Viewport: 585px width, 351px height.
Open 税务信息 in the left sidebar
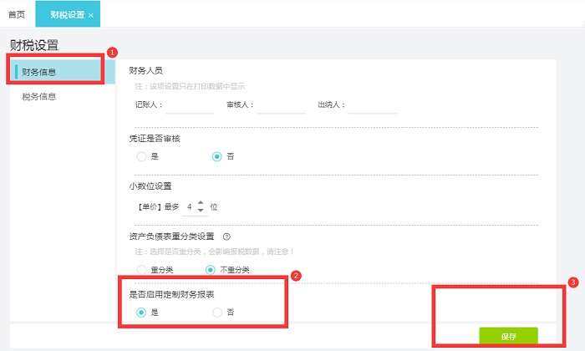pos(40,96)
